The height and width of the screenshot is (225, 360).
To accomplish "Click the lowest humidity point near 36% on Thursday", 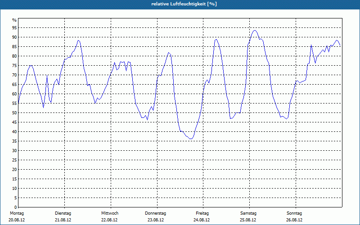I will point(191,139).
